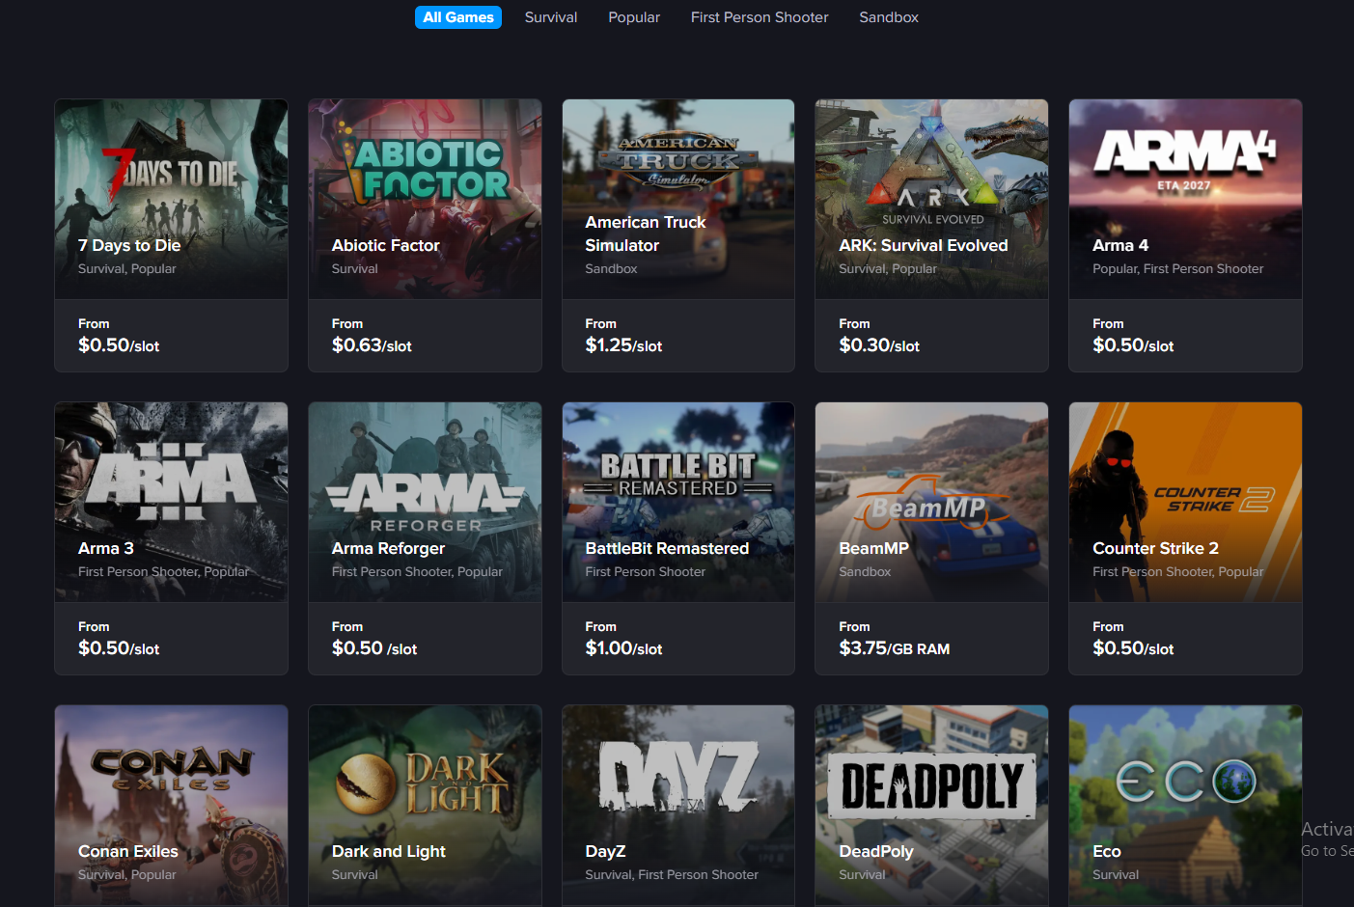Viewport: 1354px width, 907px height.
Task: Select the American Truck Simulator logo artwork
Action: [x=678, y=160]
